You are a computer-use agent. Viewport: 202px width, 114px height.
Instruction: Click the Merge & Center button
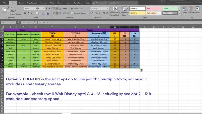[79, 13]
